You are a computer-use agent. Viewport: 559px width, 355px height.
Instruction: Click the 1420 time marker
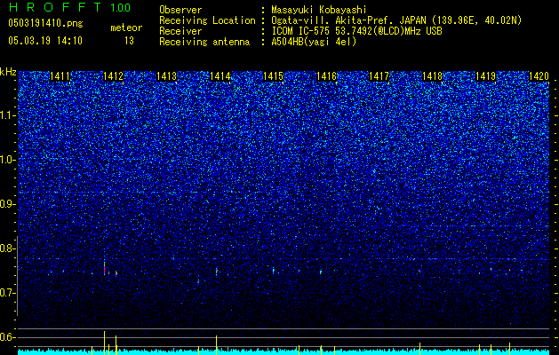click(539, 76)
